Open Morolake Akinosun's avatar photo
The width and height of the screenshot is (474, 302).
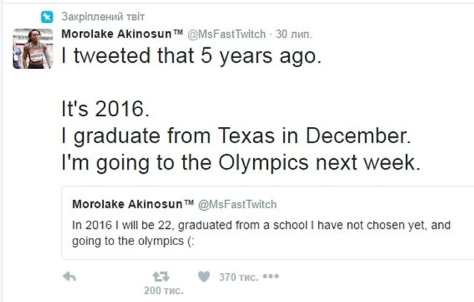33,48
